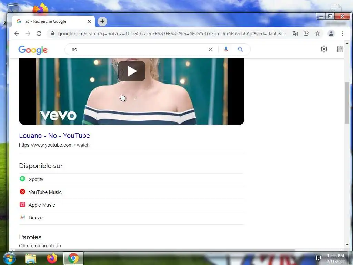The height and width of the screenshot is (265, 353).
Task: Open the Recycle Bin desktop icon
Action: [13, 8]
